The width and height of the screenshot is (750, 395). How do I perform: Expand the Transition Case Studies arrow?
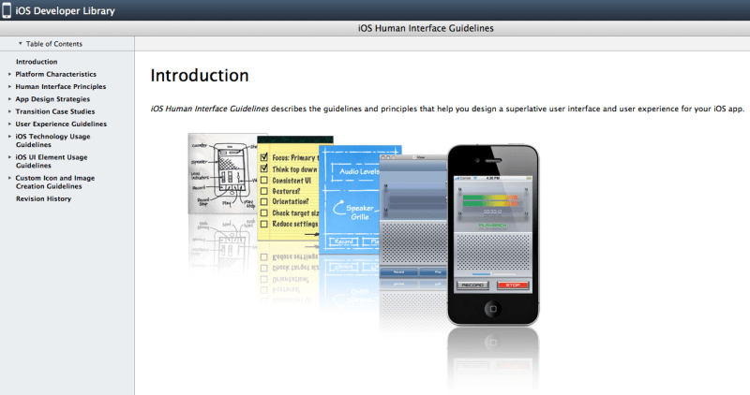point(9,111)
